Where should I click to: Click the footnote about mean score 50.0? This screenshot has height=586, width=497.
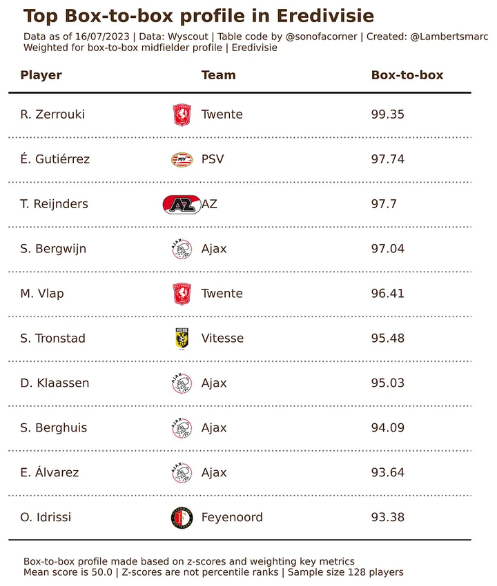[213, 572]
